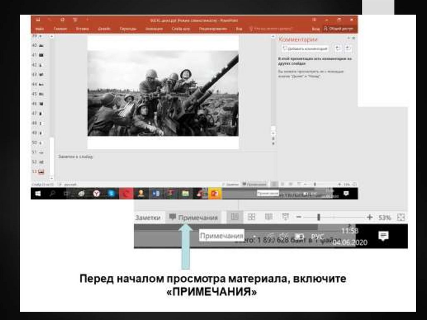The image size is (427, 320).
Task: Open the notification center in the enlarged taskbar
Action: 383,236
